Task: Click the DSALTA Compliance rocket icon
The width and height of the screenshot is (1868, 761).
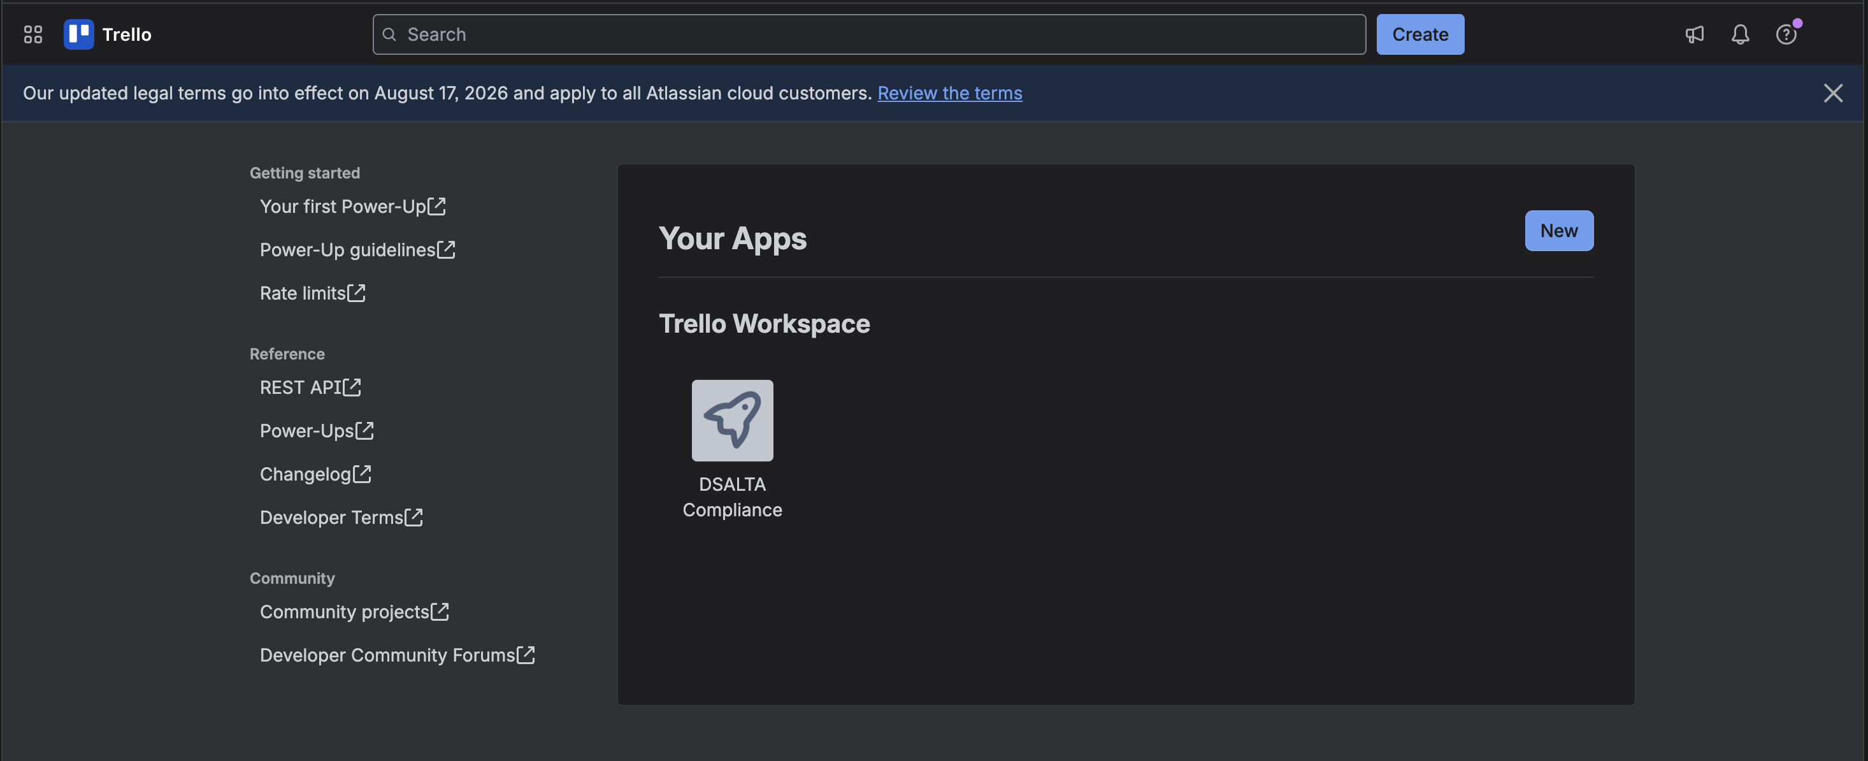Action: (x=731, y=420)
